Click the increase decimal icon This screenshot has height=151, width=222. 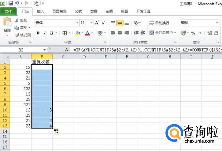tap(209, 33)
